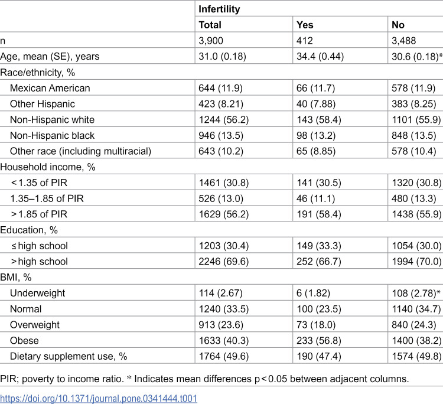Select the Dietary supplement use, % row label

pyautogui.click(x=69, y=356)
